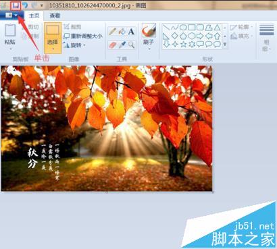277x249 pixels.
Task: Click the 选择 rectangle selection icon
Action: click(53, 30)
